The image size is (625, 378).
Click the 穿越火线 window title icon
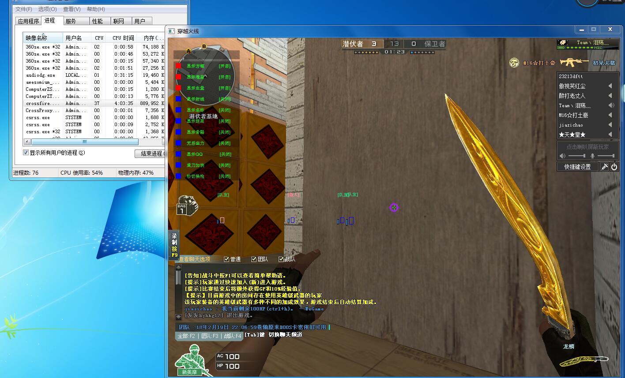point(171,31)
